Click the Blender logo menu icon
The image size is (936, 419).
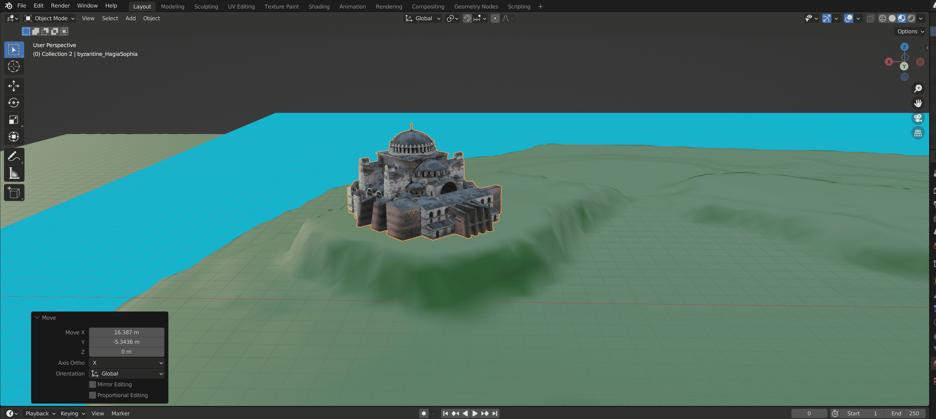click(x=9, y=6)
